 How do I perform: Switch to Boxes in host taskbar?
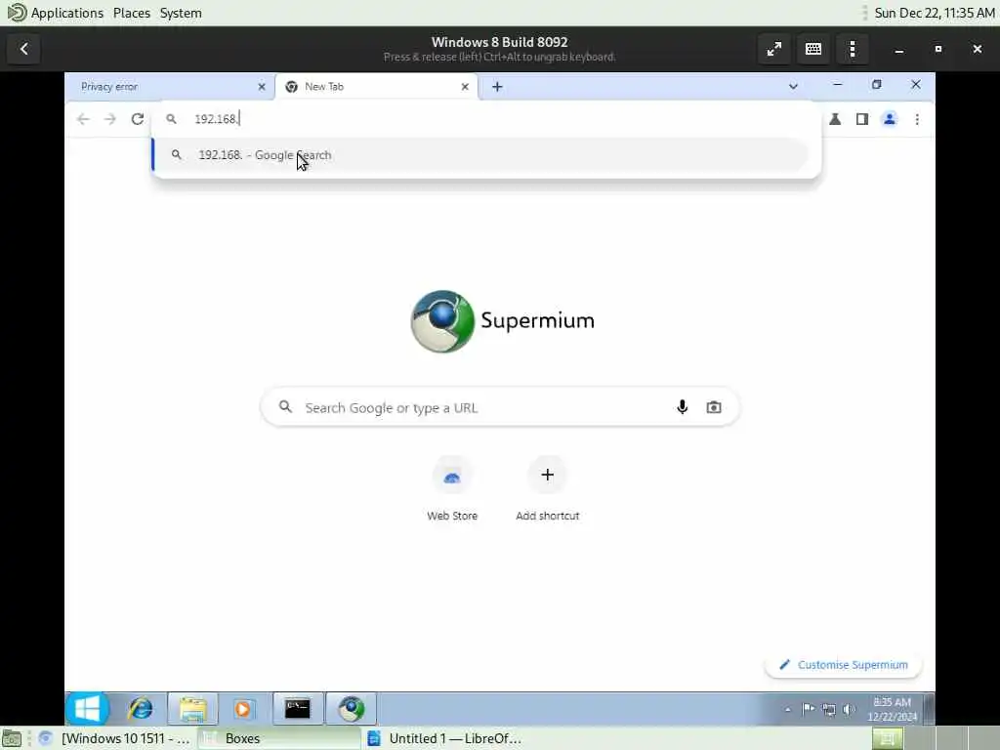pos(279,738)
